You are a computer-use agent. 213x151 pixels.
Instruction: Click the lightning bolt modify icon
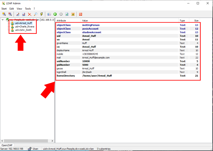41,14
